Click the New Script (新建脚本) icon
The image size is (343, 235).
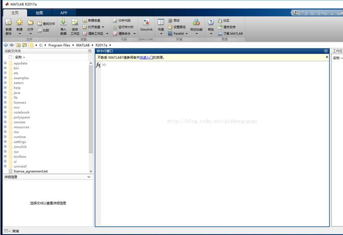(x=9, y=22)
